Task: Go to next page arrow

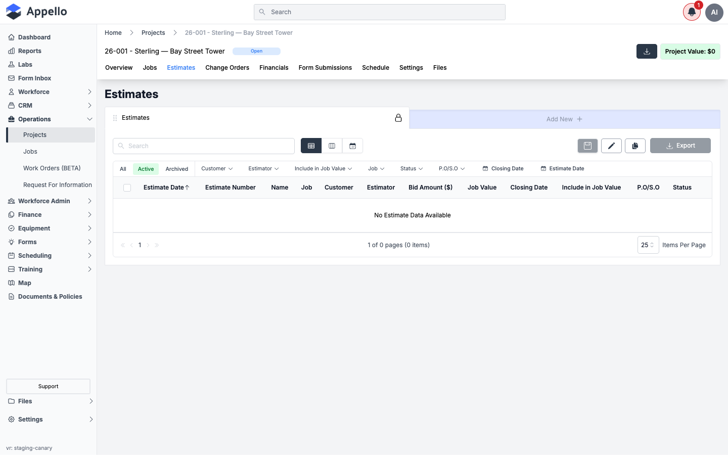Action: click(x=148, y=245)
